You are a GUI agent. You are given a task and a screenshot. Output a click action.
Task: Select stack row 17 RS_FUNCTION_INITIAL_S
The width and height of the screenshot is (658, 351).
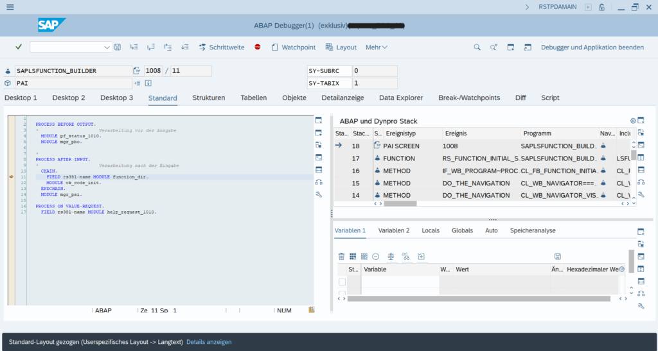(x=483, y=158)
